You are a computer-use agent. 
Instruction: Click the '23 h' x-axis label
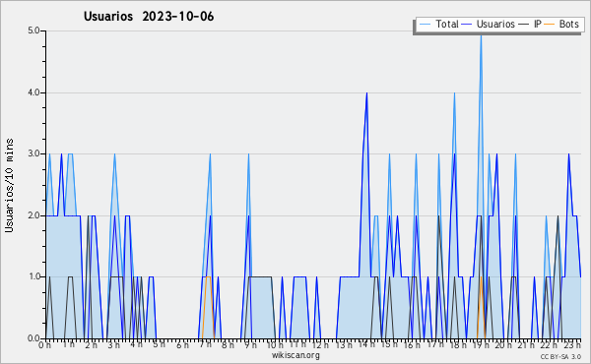coord(572,344)
